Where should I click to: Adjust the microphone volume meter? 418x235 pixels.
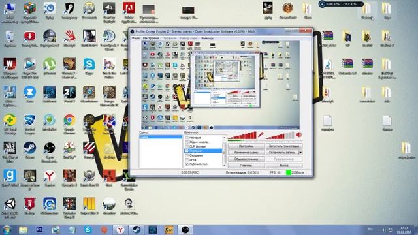242,135
